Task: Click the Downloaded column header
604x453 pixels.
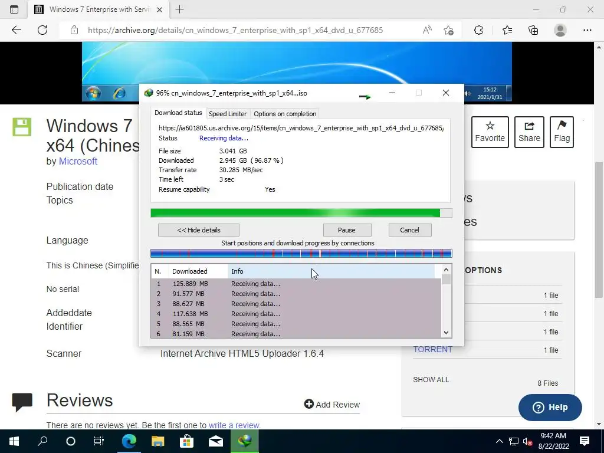Action: click(198, 271)
